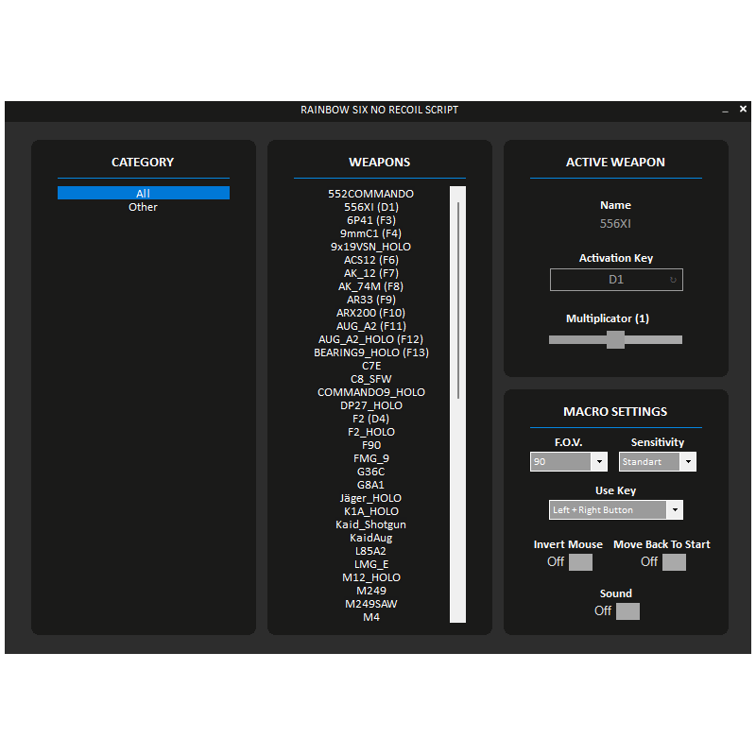Select the DP27_HOLO weapon
756x756 pixels.
click(x=370, y=405)
